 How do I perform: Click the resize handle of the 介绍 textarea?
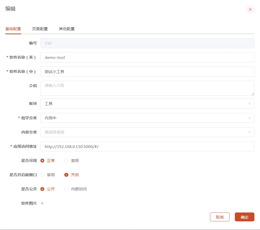tap(252, 94)
